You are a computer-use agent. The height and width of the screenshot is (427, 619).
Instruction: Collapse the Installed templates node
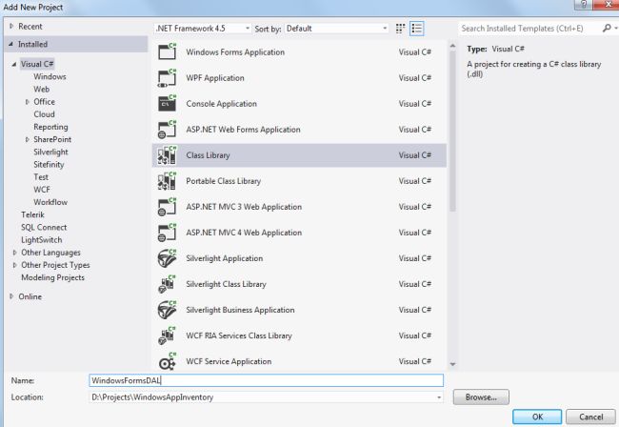point(10,44)
